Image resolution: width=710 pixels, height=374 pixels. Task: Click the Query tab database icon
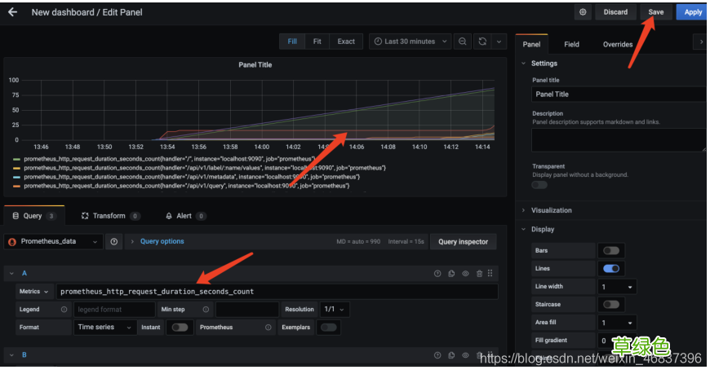pos(16,216)
